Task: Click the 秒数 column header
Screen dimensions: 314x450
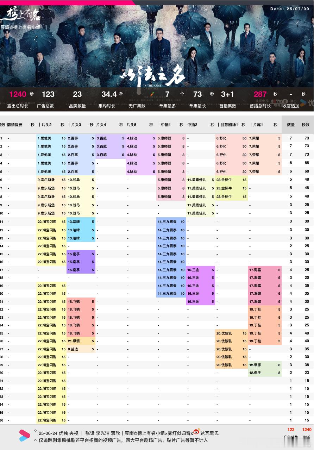Action: point(305,125)
